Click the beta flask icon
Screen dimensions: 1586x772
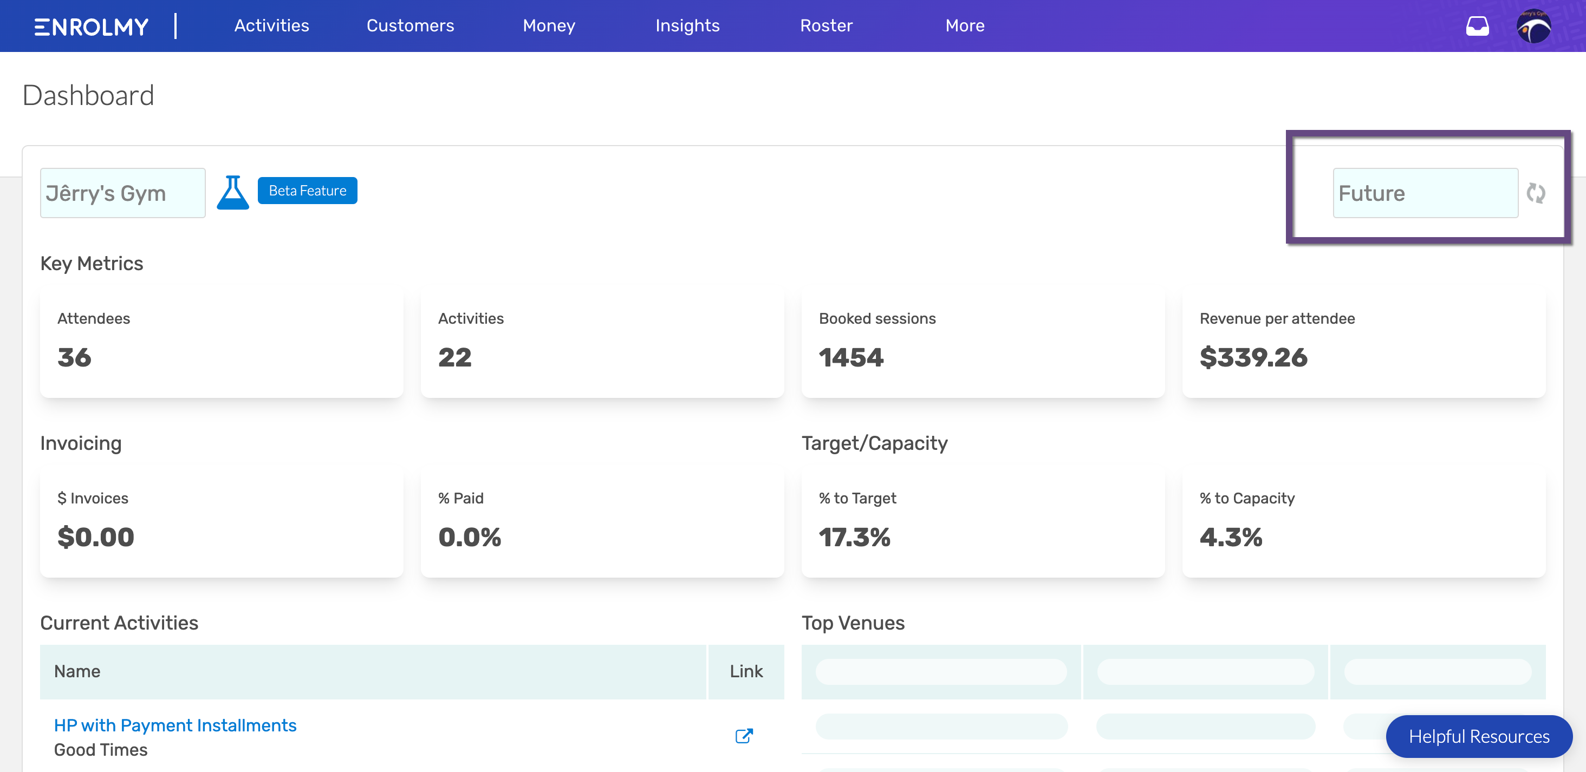[233, 193]
